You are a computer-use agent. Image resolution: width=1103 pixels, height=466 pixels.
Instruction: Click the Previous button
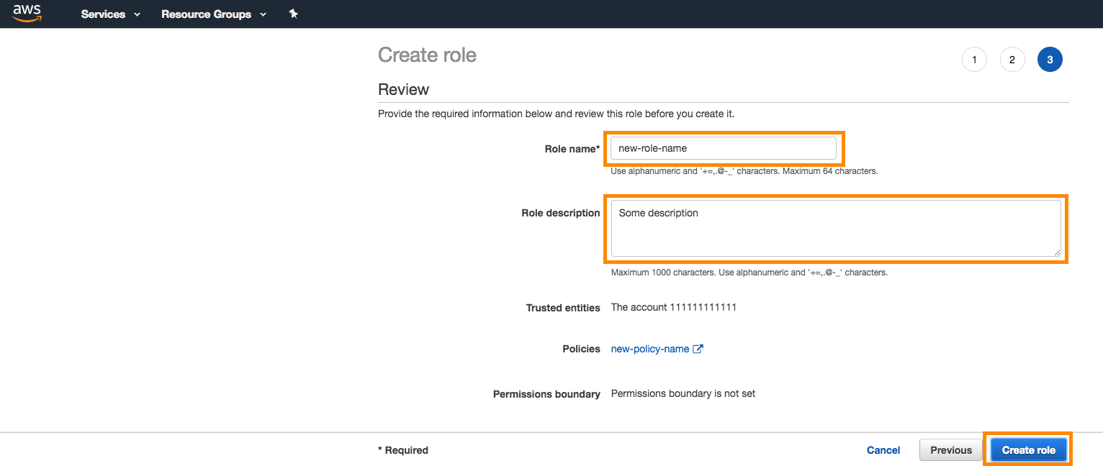pyautogui.click(x=950, y=450)
